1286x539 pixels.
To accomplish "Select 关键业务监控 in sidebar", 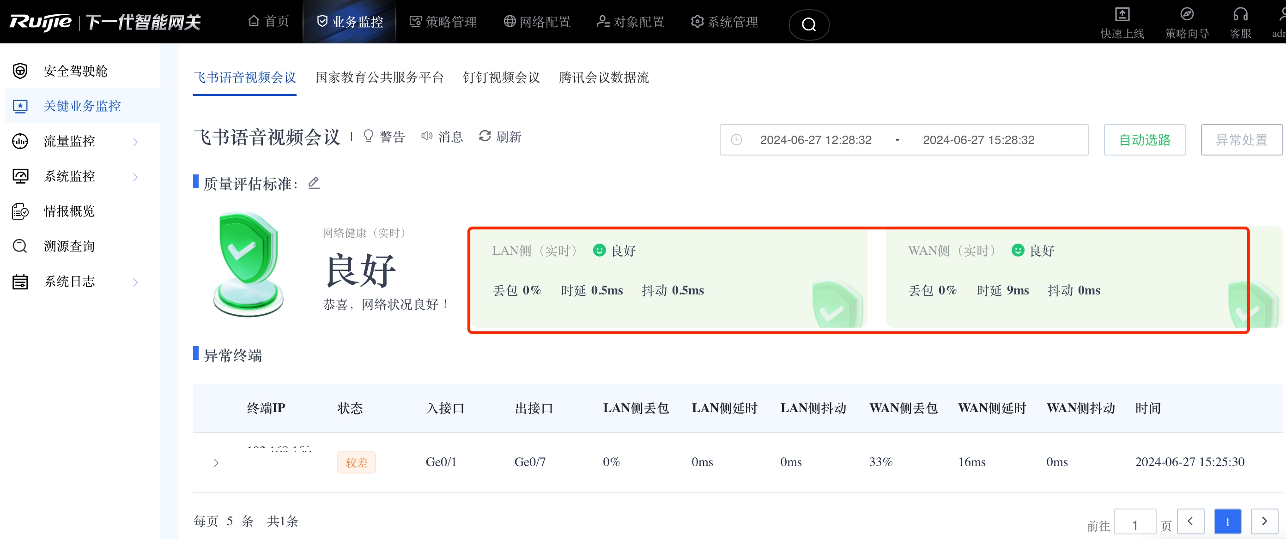I will click(x=82, y=106).
